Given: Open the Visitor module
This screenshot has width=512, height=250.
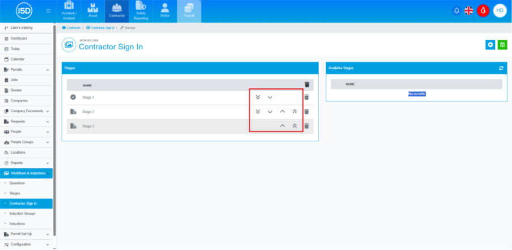Looking at the screenshot, I should 165,11.
